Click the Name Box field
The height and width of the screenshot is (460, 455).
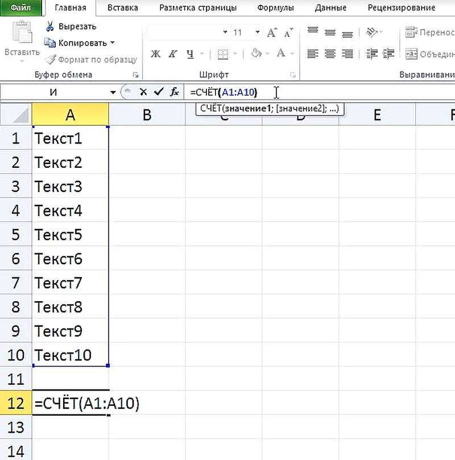tap(53, 92)
